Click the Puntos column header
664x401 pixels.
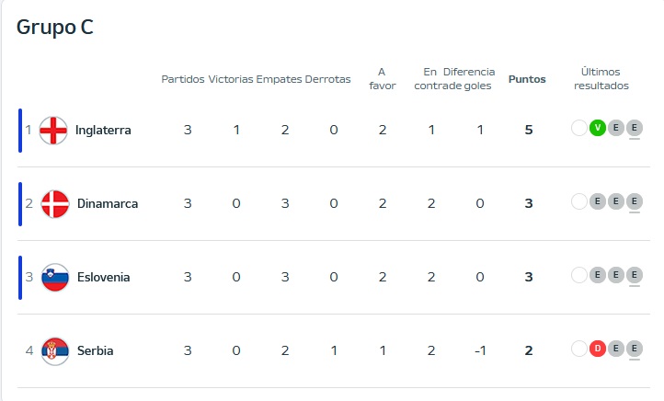tap(527, 79)
